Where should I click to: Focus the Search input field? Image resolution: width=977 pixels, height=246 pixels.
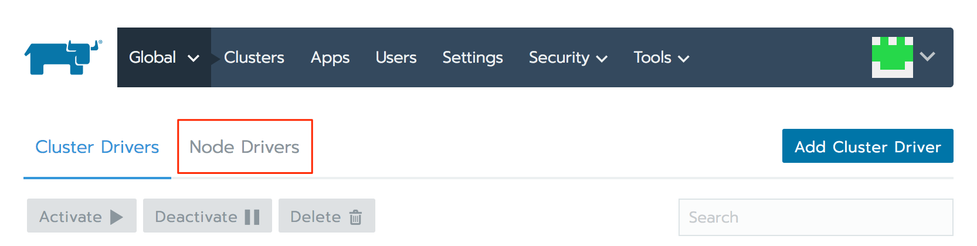coord(815,217)
